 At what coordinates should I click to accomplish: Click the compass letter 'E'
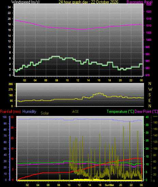click(149, 101)
